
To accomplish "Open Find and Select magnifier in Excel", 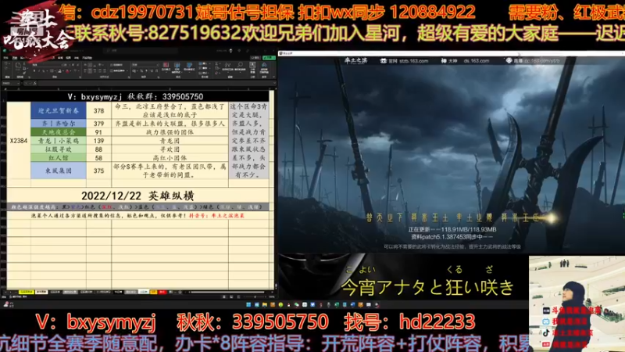I will click(x=240, y=66).
